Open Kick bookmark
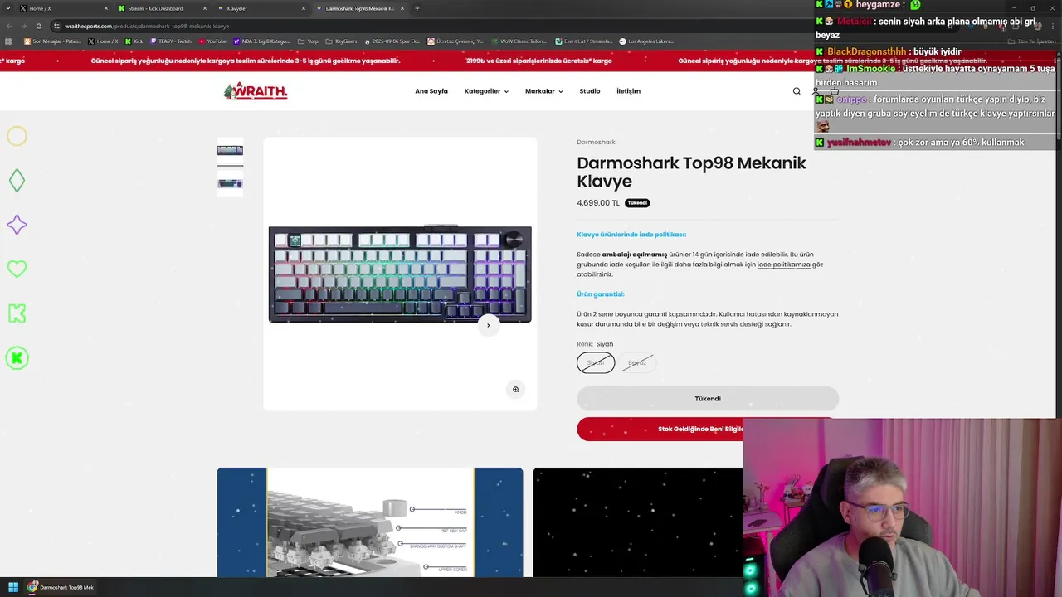This screenshot has width=1062, height=597. [x=134, y=41]
